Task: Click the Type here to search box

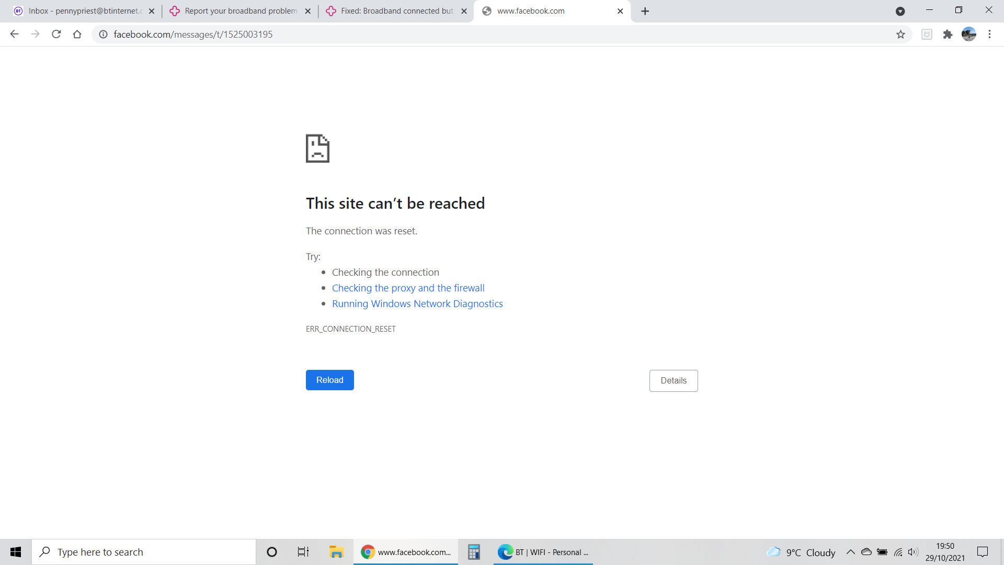Action: [x=144, y=552]
